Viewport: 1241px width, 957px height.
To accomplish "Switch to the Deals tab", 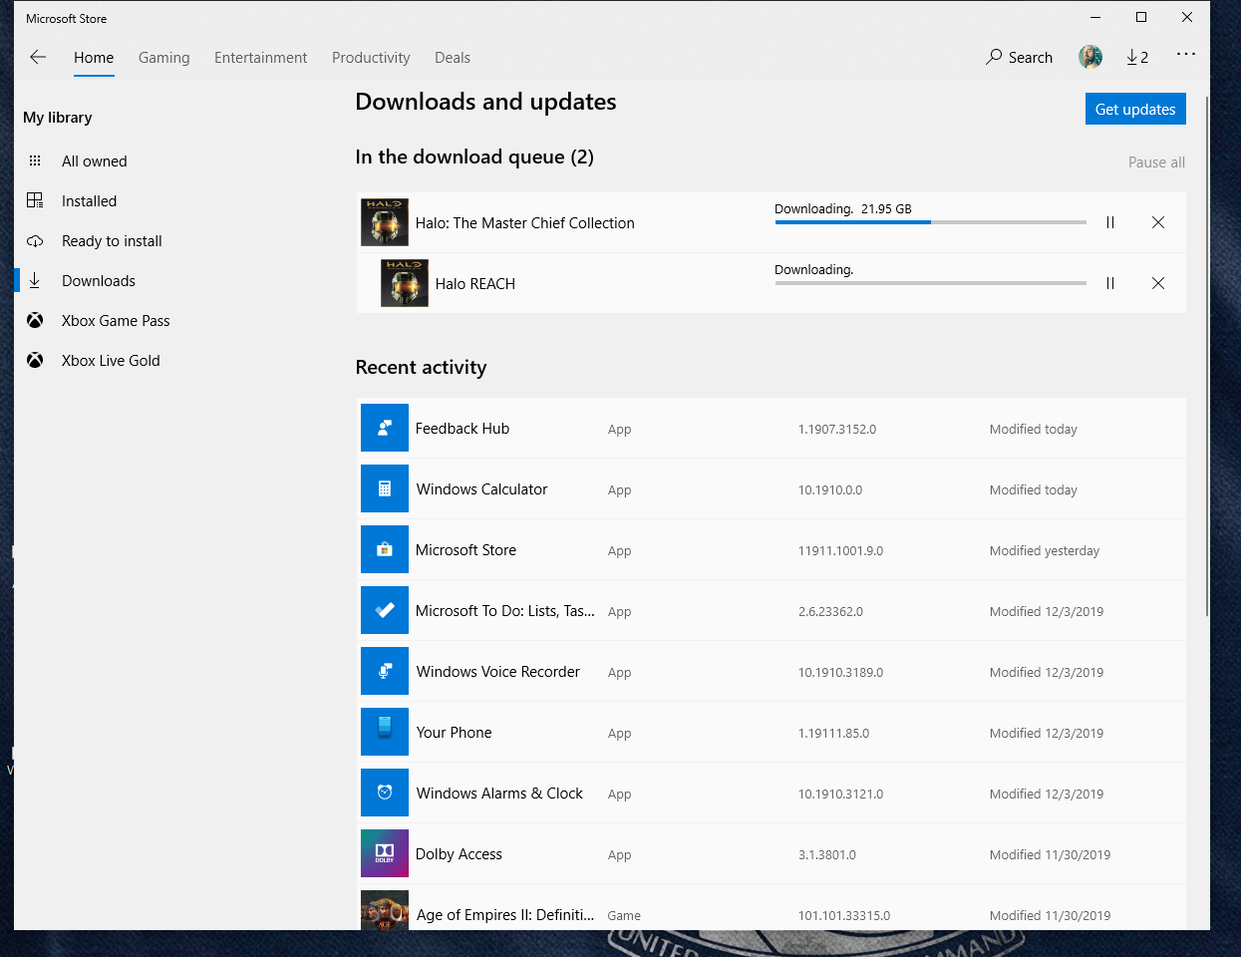I will [x=453, y=58].
